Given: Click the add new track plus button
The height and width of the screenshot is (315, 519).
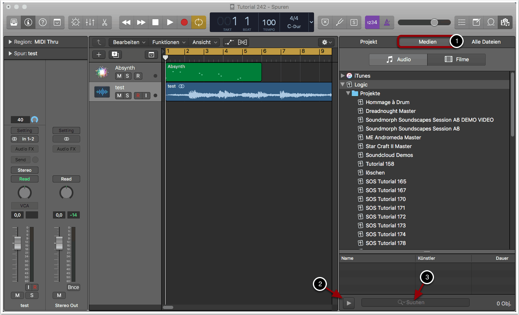Looking at the screenshot, I should (x=99, y=55).
